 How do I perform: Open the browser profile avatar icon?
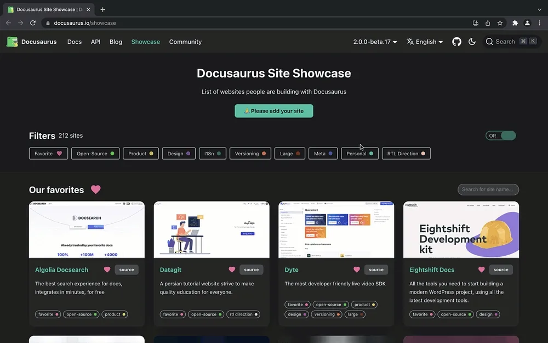click(x=527, y=23)
